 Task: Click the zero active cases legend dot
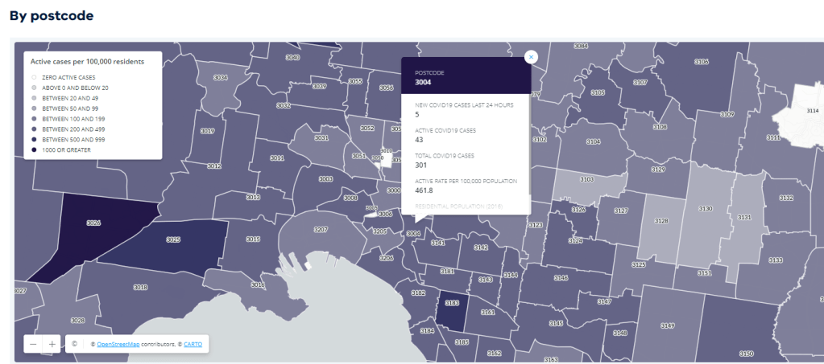coord(34,77)
